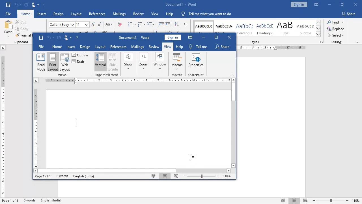Open the font name dropdown in Document1
The image size is (362, 204).
click(72, 25)
